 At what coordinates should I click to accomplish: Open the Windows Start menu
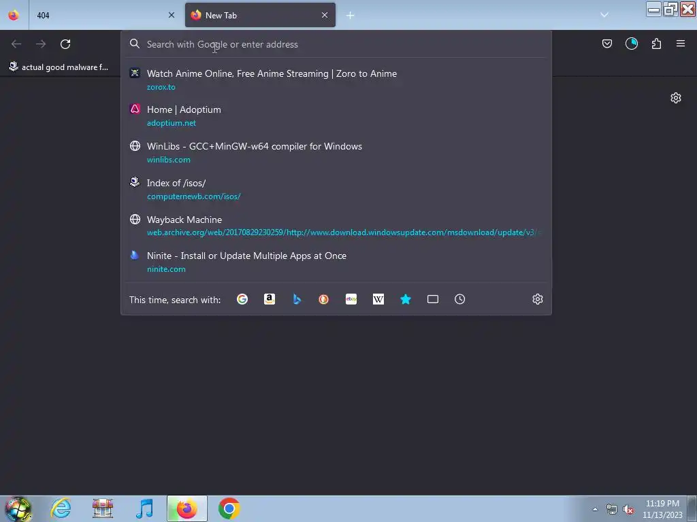(x=18, y=508)
